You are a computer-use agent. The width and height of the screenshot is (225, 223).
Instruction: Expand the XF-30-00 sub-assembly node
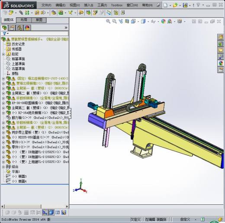point(3,103)
